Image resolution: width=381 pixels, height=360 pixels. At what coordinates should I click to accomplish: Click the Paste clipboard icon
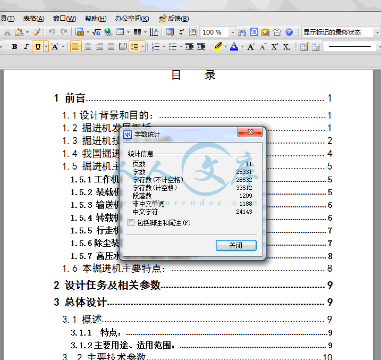pyautogui.click(x=19, y=32)
